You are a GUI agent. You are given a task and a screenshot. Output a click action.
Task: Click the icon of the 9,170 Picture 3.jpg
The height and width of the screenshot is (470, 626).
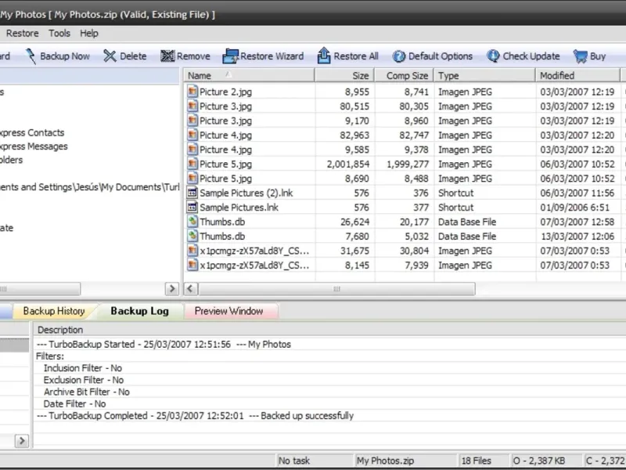click(192, 121)
